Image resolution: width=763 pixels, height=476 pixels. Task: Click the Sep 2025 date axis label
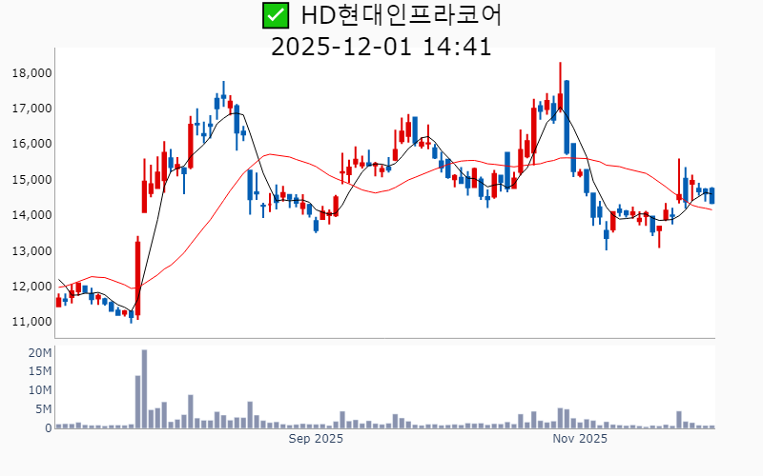pyautogui.click(x=316, y=439)
